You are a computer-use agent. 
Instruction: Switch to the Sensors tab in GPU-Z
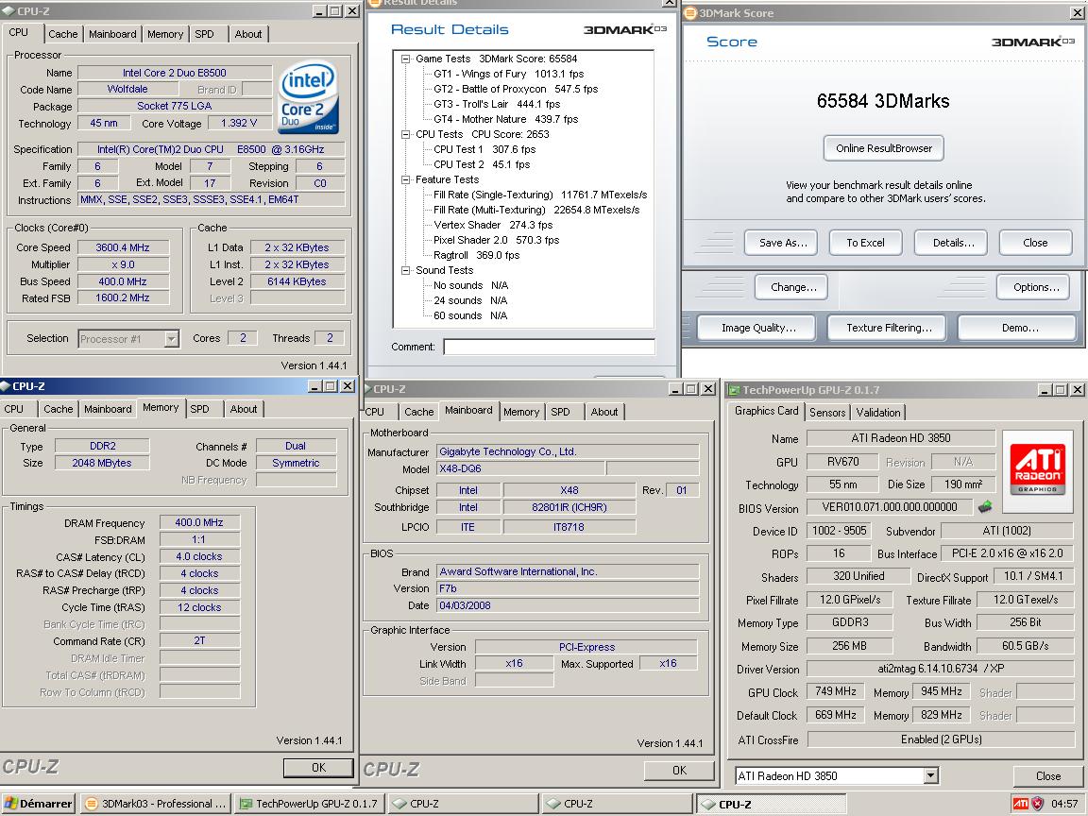point(827,412)
